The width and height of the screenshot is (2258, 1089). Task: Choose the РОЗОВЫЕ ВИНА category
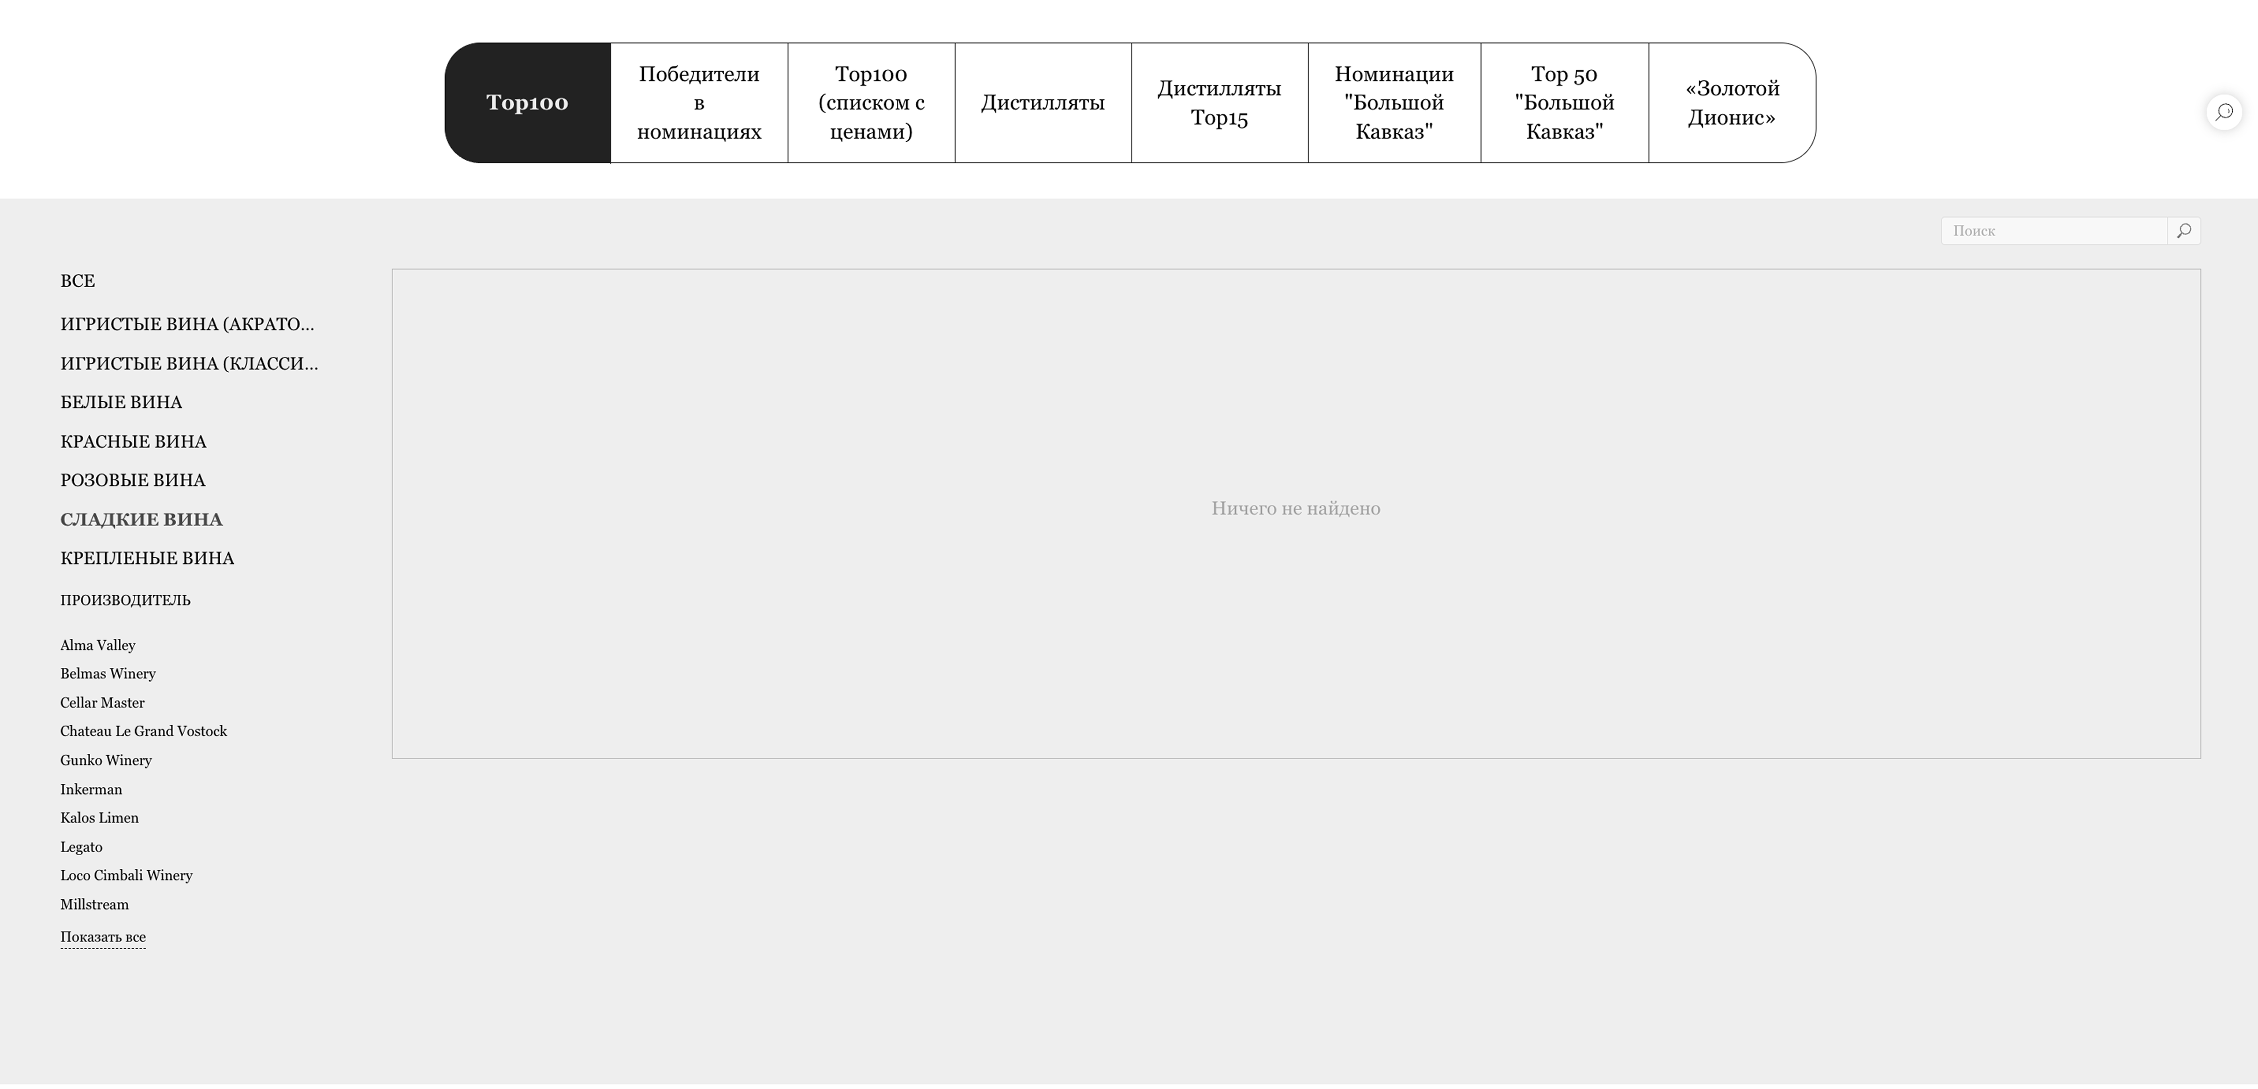[x=132, y=480]
